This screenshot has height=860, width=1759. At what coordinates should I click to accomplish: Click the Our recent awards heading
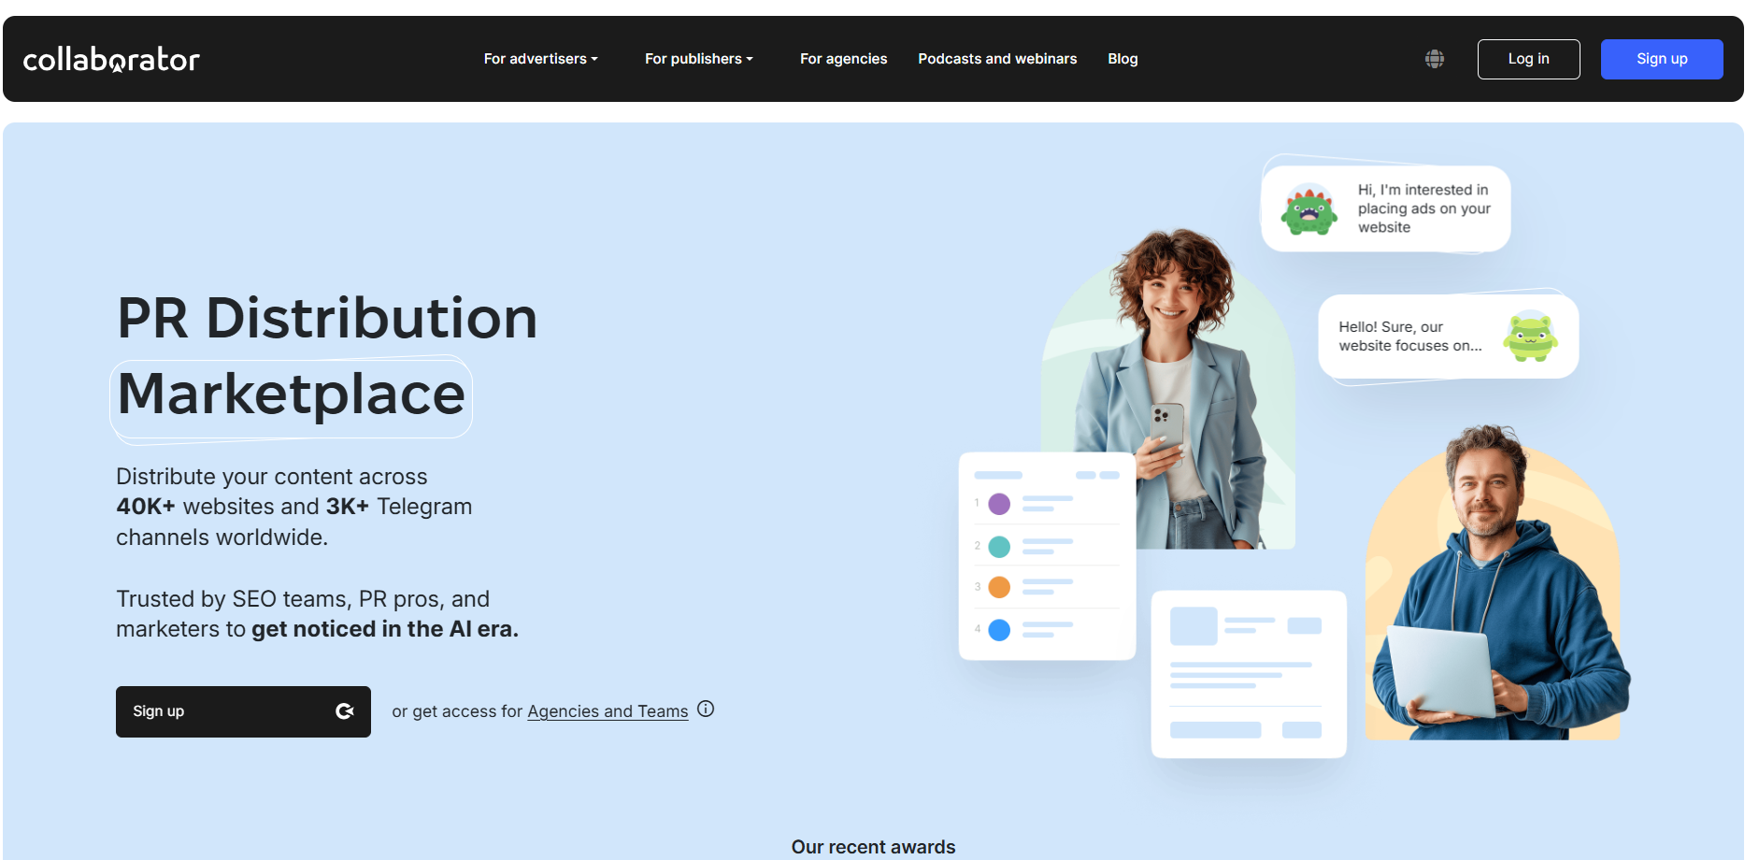(x=873, y=847)
